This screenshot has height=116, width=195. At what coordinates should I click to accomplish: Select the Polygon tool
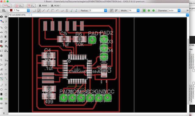click(x=6, y=94)
